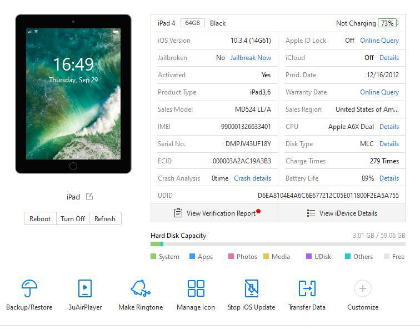420x329 pixels.
Task: Click the iPad 4 model name
Action: point(166,23)
